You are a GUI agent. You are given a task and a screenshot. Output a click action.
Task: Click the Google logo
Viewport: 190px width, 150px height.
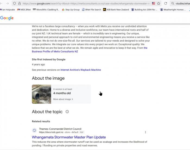pyautogui.click(x=7, y=18)
